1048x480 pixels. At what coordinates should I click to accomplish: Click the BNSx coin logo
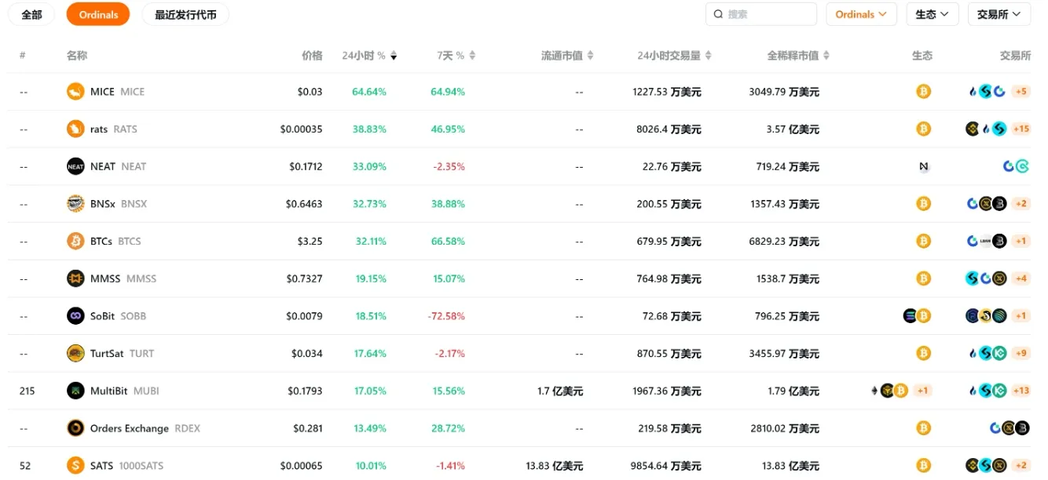pyautogui.click(x=75, y=204)
